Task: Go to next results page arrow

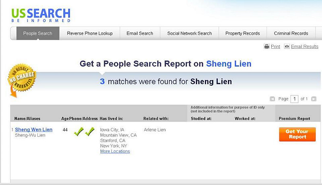Action: 314,99
